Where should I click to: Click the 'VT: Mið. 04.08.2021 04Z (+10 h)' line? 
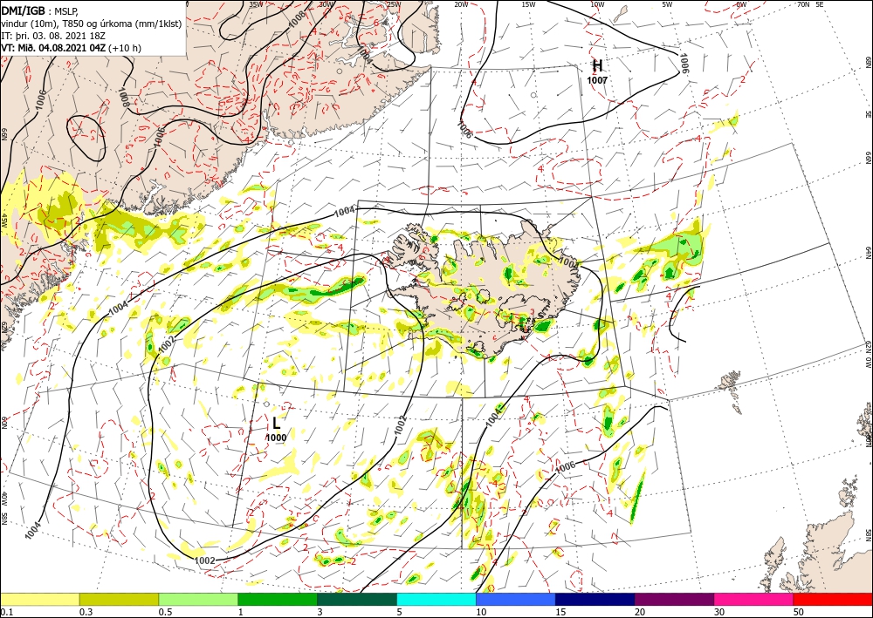pyautogui.click(x=72, y=48)
